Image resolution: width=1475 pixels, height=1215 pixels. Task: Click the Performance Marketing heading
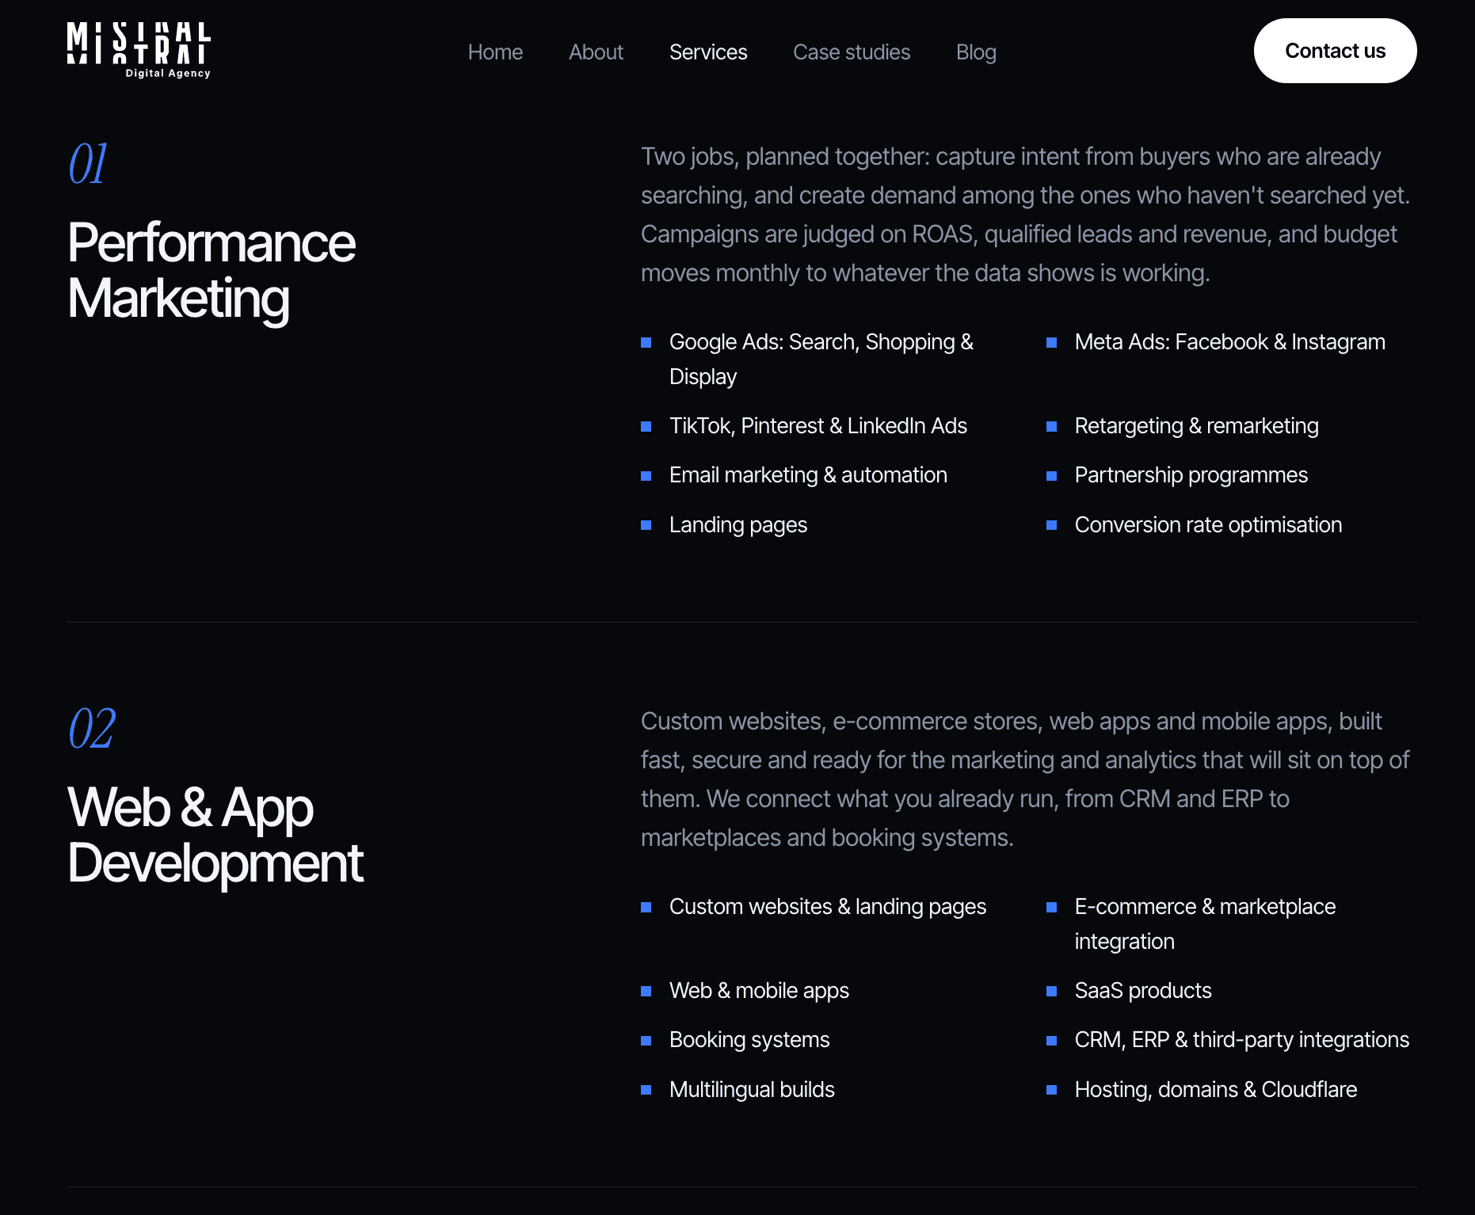(x=212, y=270)
